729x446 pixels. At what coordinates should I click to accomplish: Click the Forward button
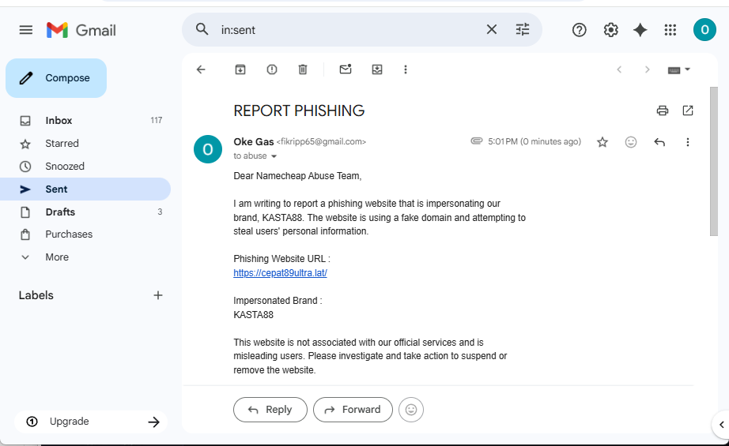tap(353, 410)
